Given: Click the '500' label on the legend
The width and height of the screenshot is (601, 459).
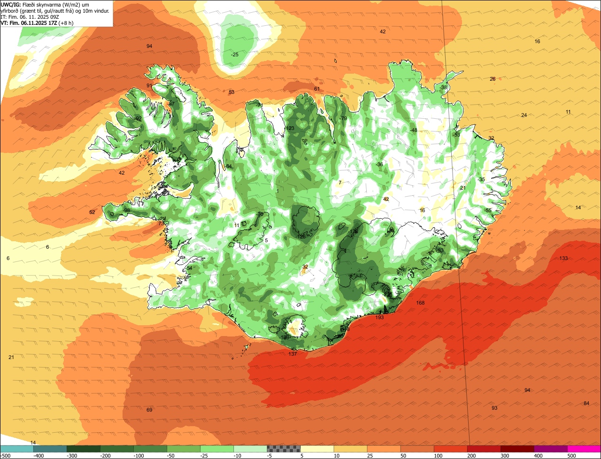Looking at the screenshot, I should (571, 456).
